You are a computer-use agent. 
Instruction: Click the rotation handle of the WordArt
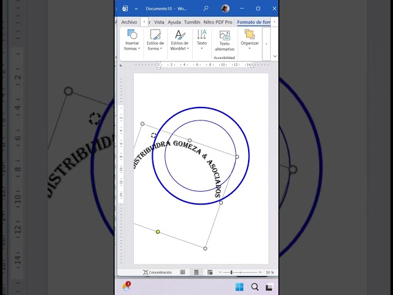154,135
